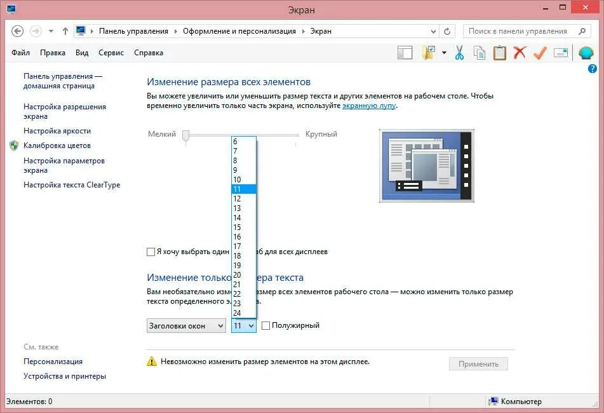Screen dimensions: 604x413
Task: Expand arrow after Панель управления breadcrumb
Action: click(x=176, y=31)
